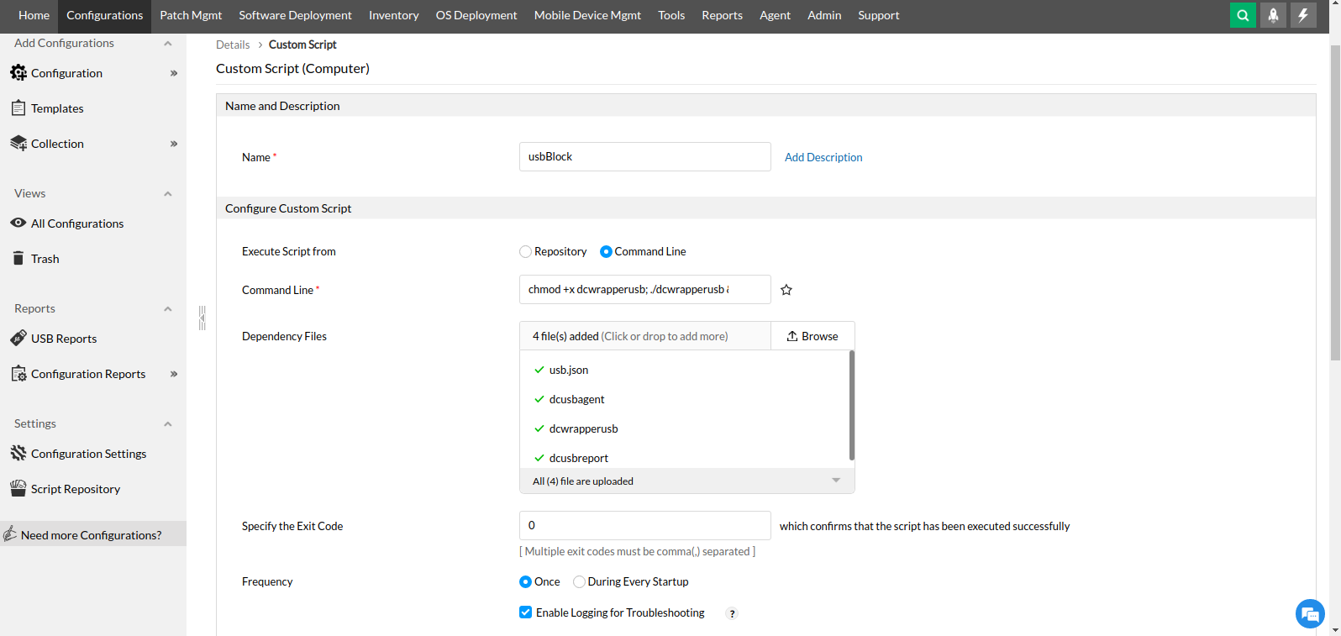1341x636 pixels.
Task: Click the Exit Code input field
Action: (x=644, y=525)
